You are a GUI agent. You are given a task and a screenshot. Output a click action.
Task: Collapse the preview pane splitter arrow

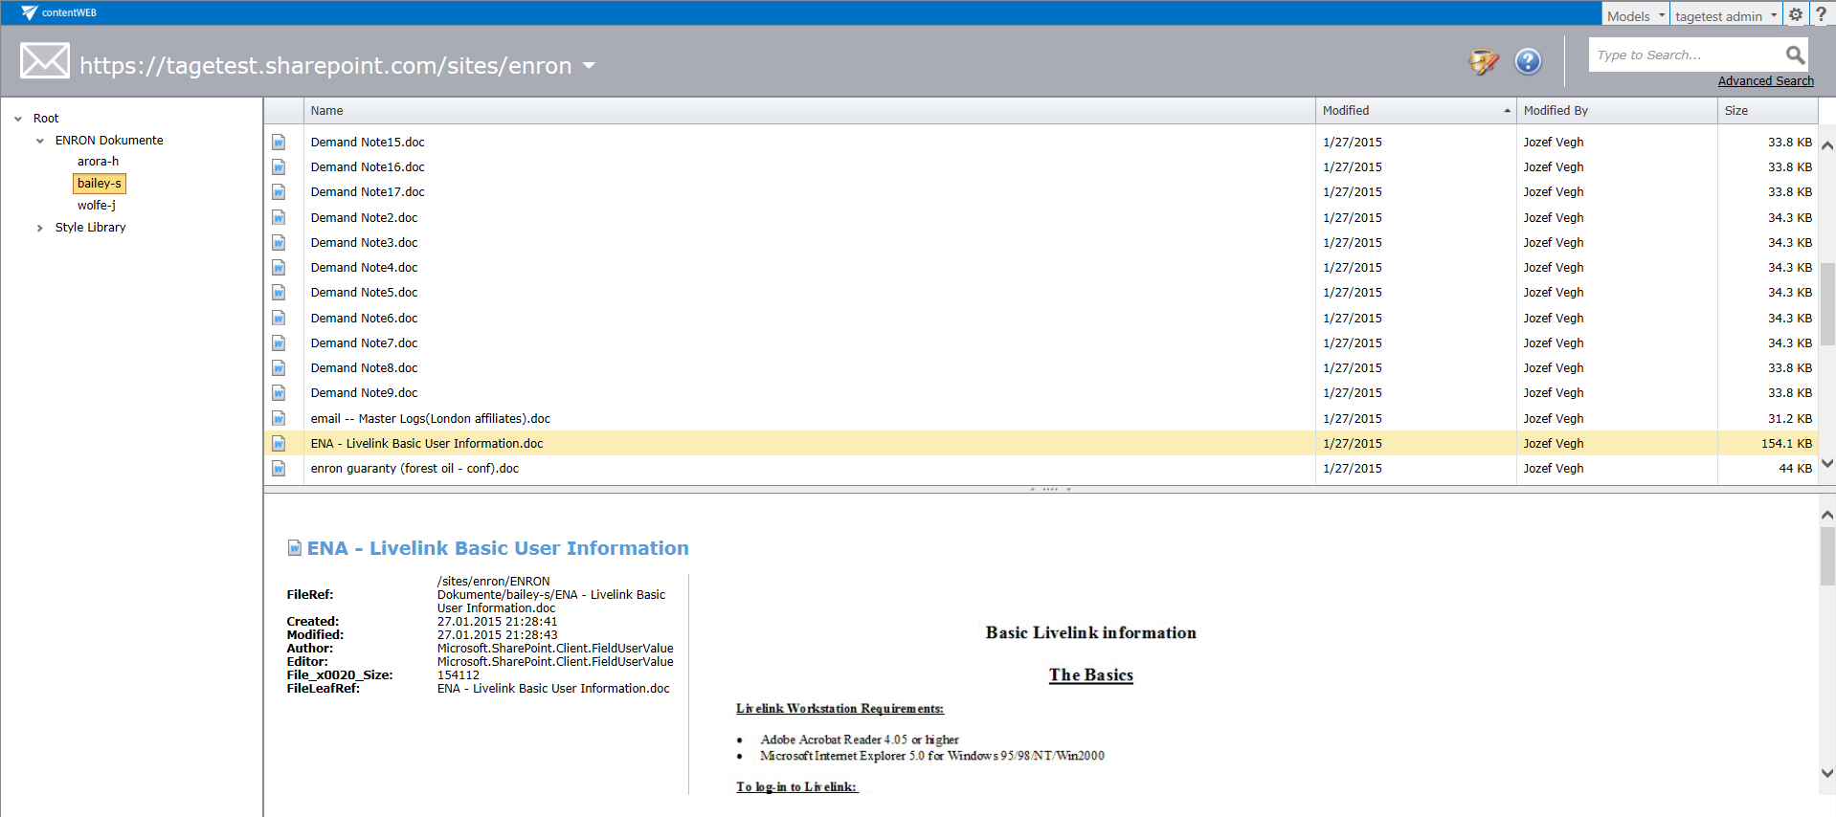click(x=1068, y=489)
